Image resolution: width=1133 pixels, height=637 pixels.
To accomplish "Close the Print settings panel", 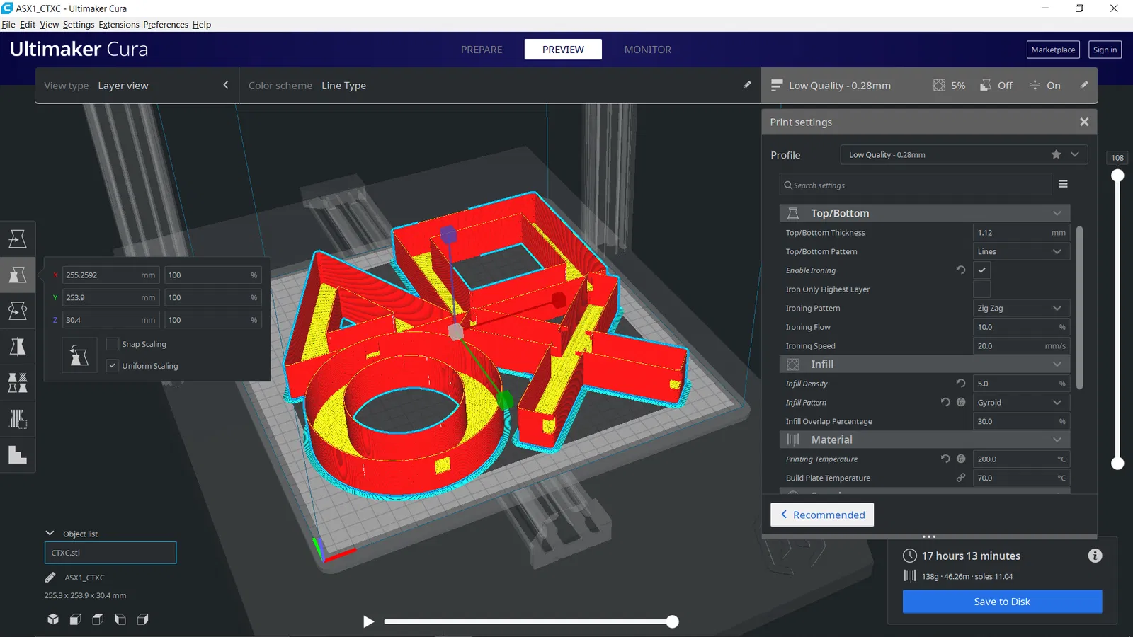I will click(1084, 122).
